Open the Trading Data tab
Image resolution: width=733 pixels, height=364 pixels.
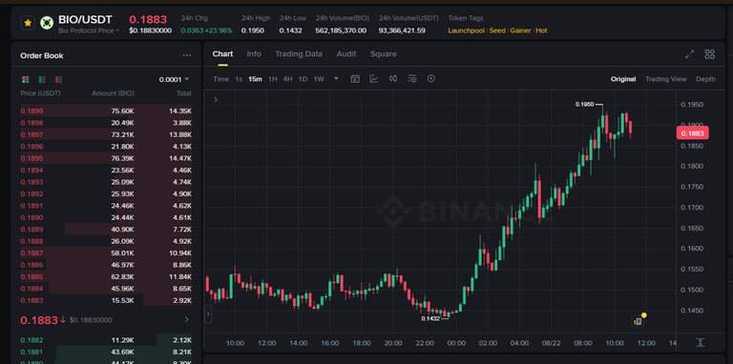[298, 54]
